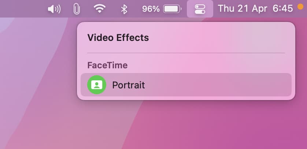
Task: Open the Sound volume menu bar icon
Action: pos(54,9)
